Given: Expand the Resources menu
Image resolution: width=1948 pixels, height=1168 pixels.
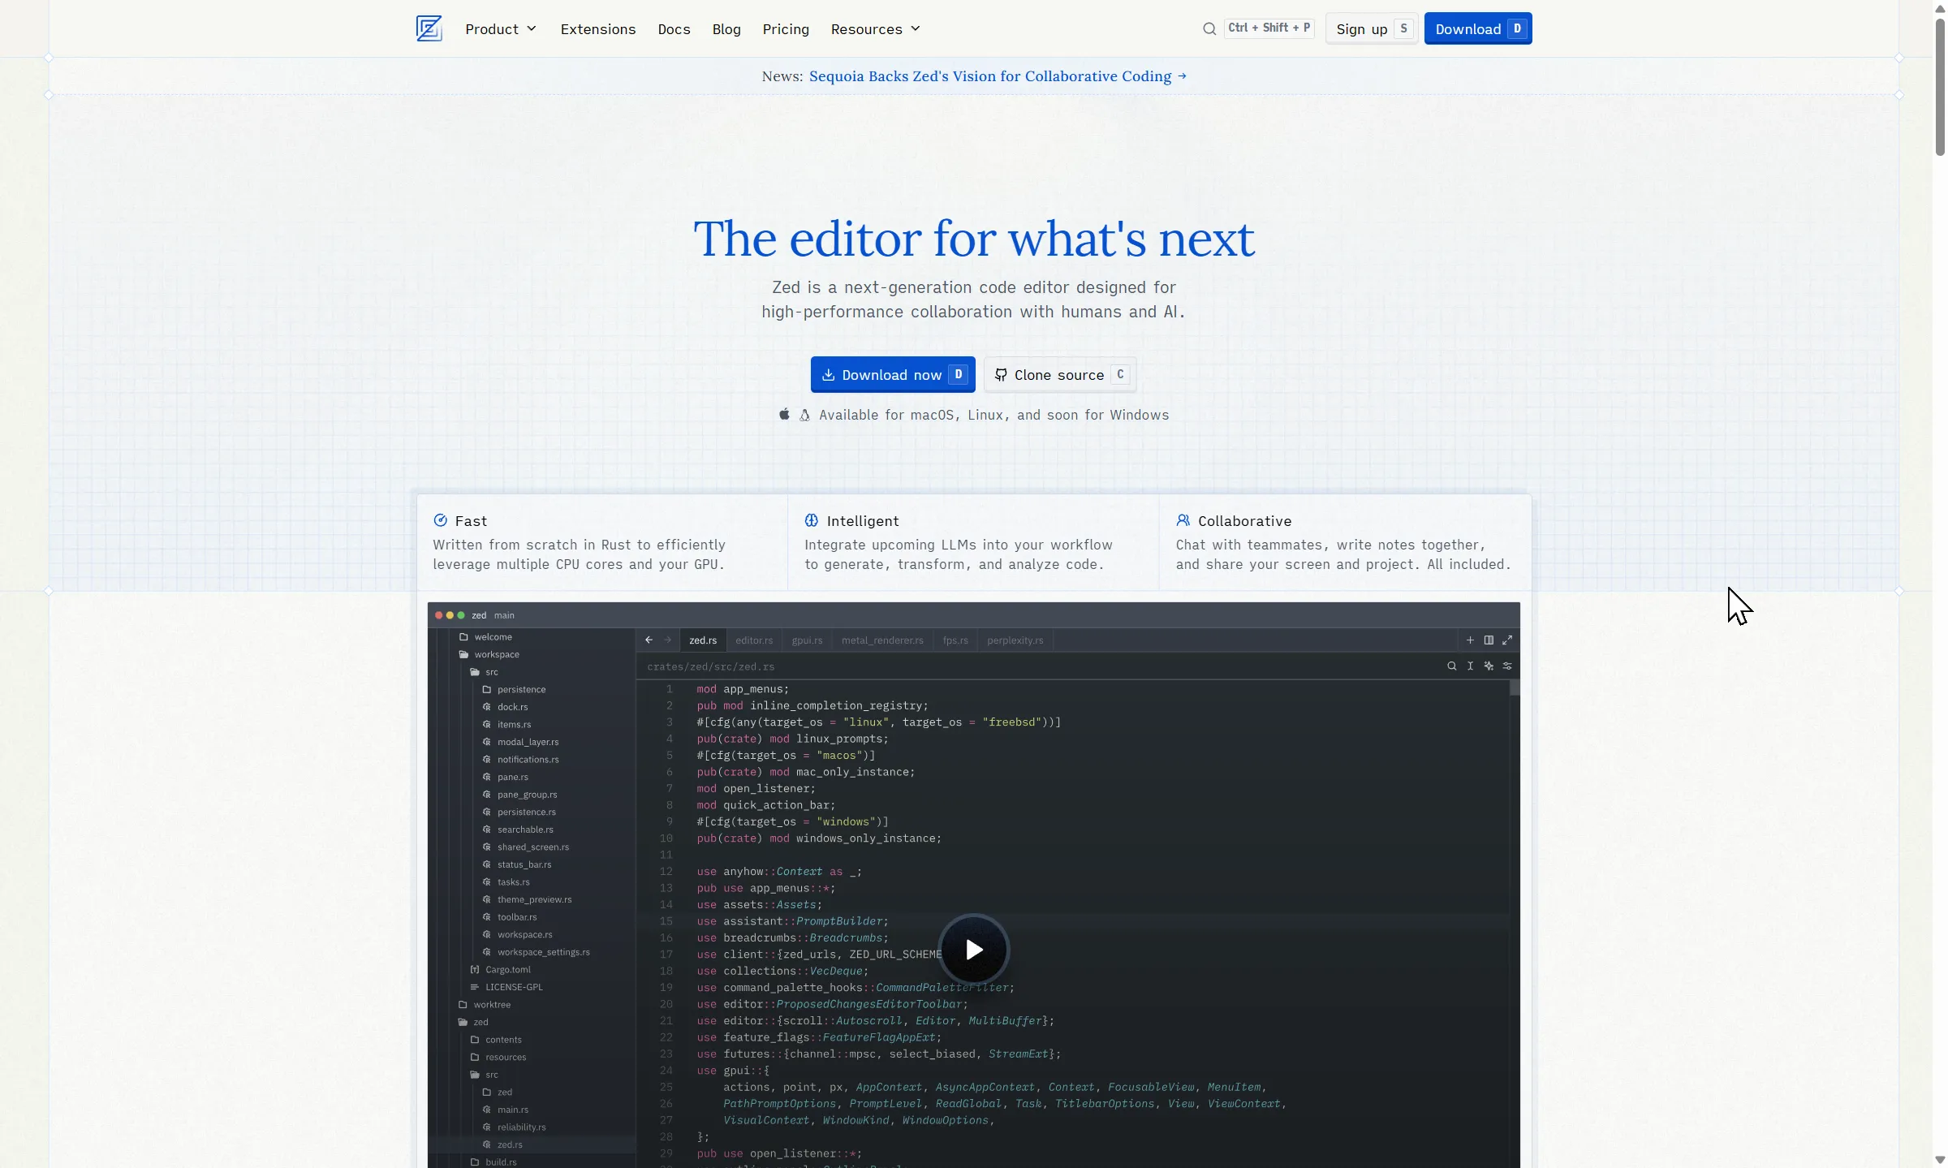Looking at the screenshot, I should (876, 29).
